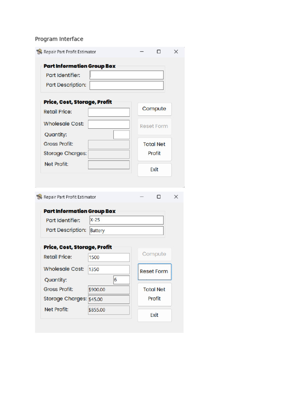
Task: Click the Part Description field containing Battery
Action: (x=126, y=230)
